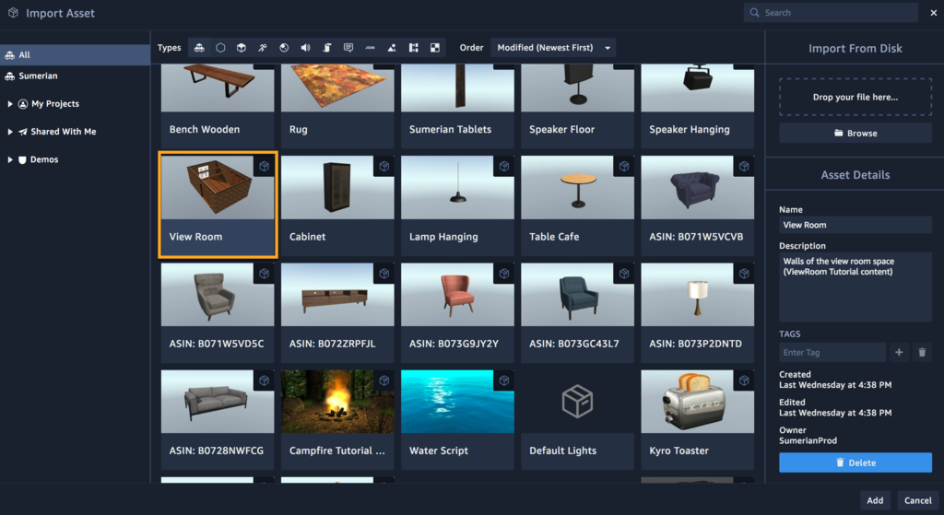This screenshot has height=515, width=944.
Task: Select the All category in sidebar
Action: click(75, 54)
